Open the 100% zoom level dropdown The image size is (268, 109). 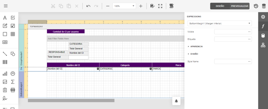point(124,6)
